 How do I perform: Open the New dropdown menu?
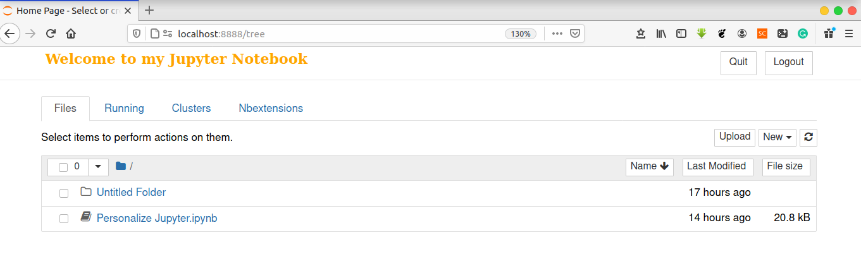point(777,137)
